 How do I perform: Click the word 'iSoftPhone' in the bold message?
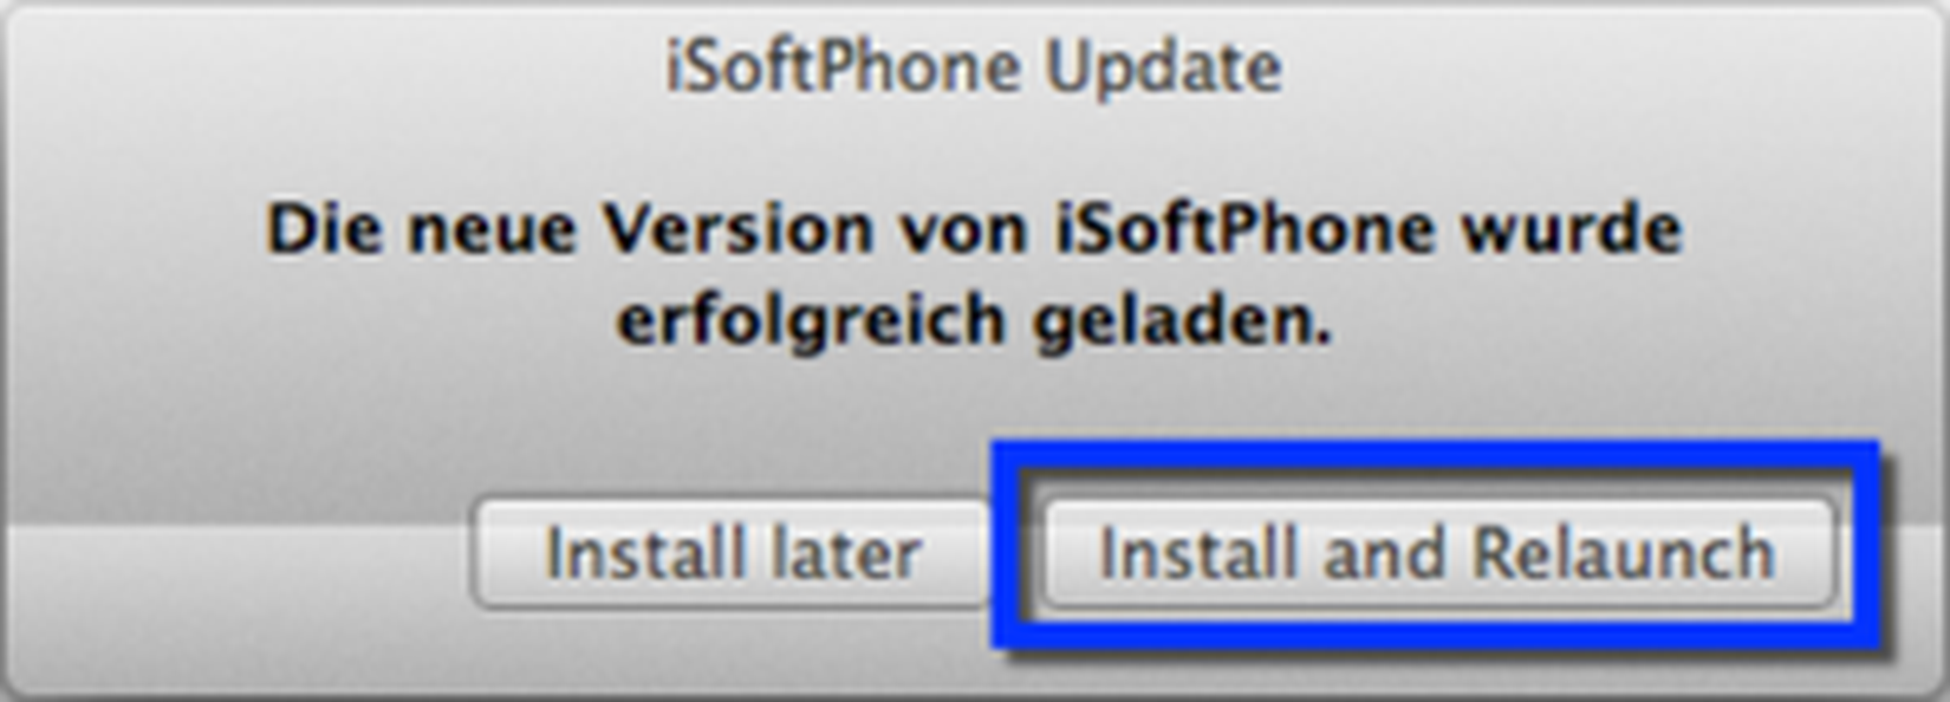point(1245,230)
